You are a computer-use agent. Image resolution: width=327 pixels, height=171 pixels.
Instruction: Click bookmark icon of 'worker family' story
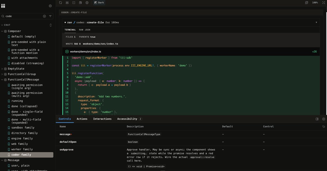pos(9,149)
